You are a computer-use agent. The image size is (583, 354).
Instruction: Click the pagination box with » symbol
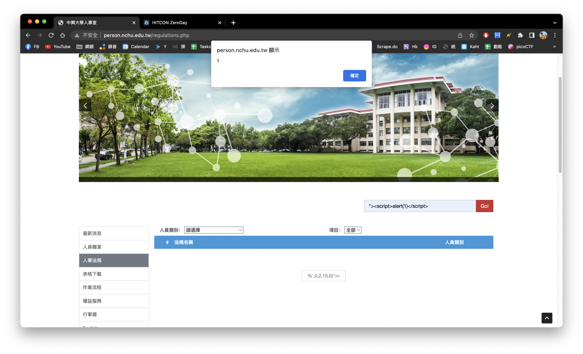click(323, 276)
